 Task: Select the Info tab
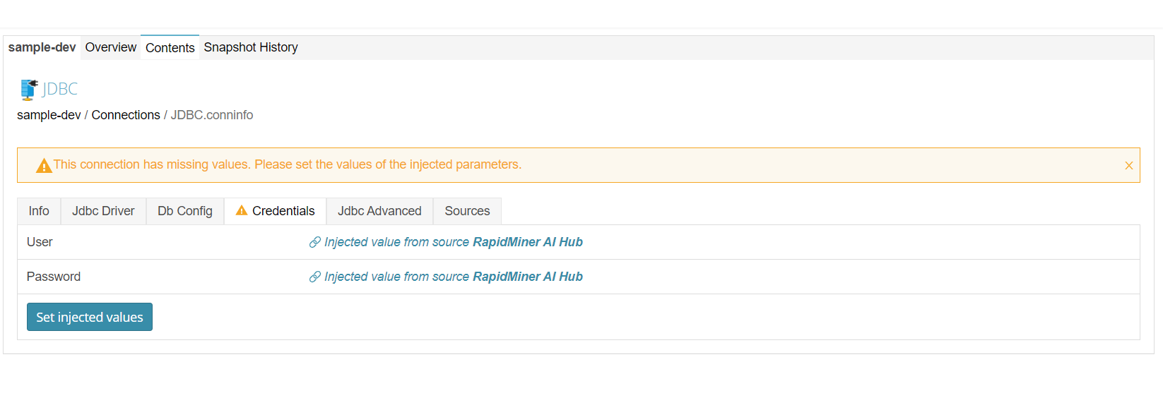coord(39,211)
